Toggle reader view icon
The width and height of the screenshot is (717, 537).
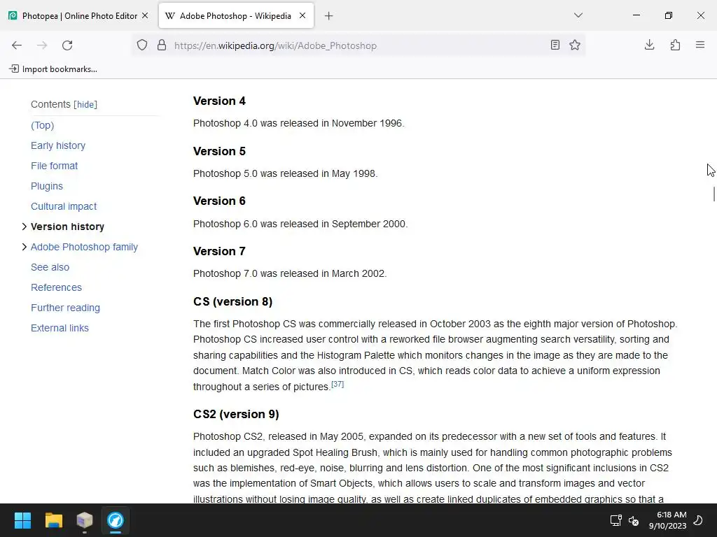pos(555,45)
